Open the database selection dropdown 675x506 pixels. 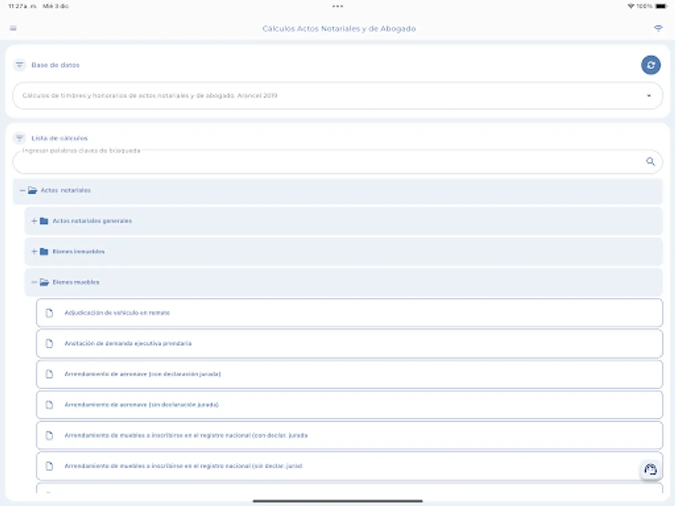click(648, 96)
